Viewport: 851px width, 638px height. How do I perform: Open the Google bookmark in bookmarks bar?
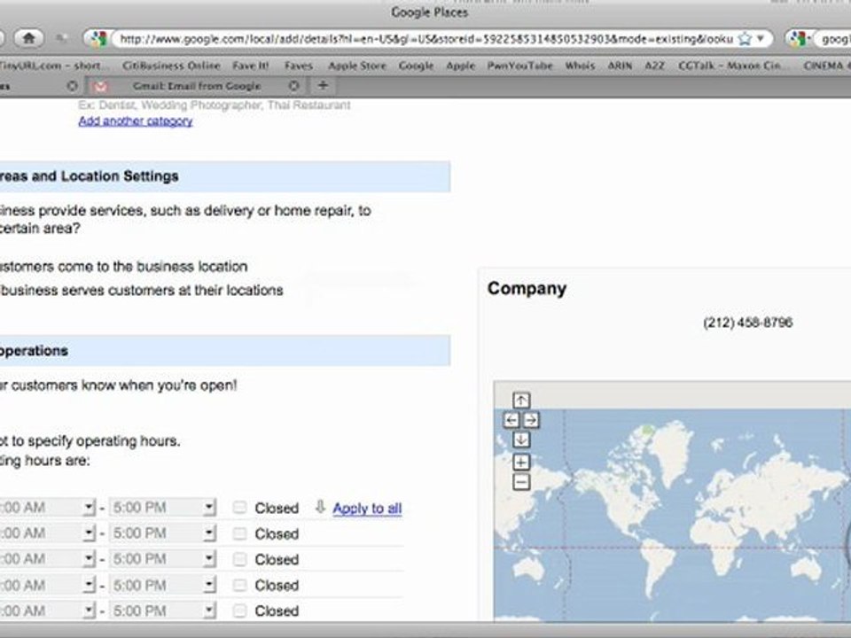[416, 66]
